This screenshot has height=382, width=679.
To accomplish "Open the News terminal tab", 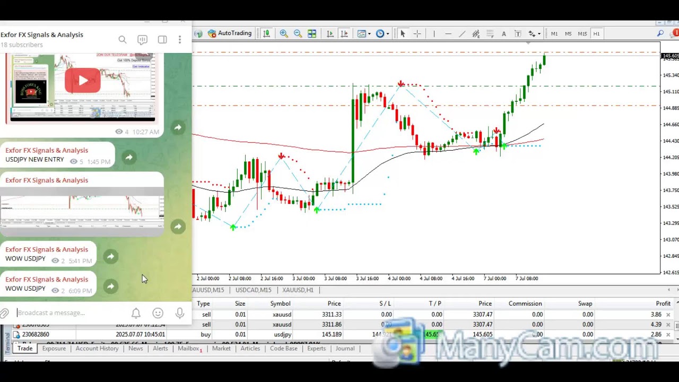I will (135, 349).
